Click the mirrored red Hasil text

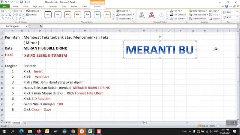pyautogui.click(x=46, y=55)
